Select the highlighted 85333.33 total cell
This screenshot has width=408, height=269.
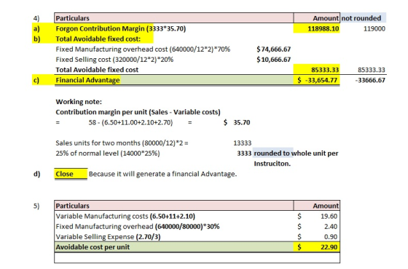point(316,70)
